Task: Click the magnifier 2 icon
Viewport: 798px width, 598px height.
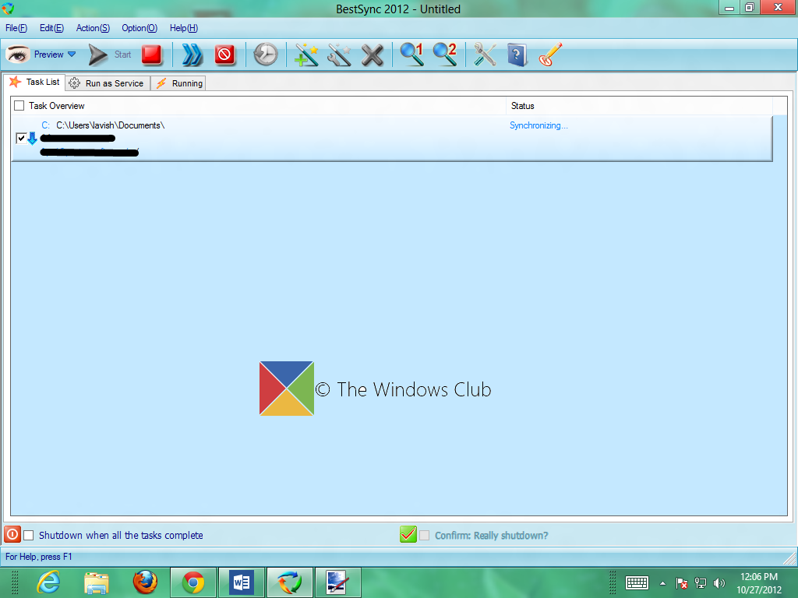Action: (445, 55)
